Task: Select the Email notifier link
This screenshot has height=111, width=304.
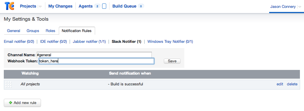Action: point(19,41)
